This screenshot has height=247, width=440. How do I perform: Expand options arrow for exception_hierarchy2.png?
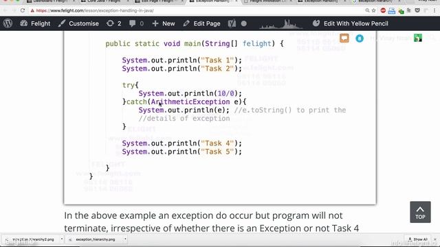pos(62,239)
